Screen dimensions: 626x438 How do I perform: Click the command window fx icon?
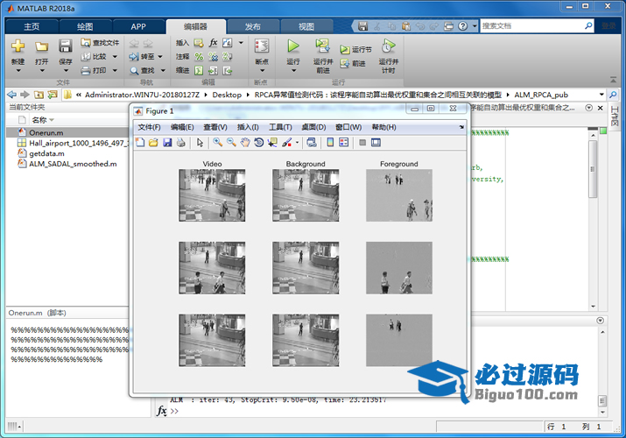click(x=162, y=411)
